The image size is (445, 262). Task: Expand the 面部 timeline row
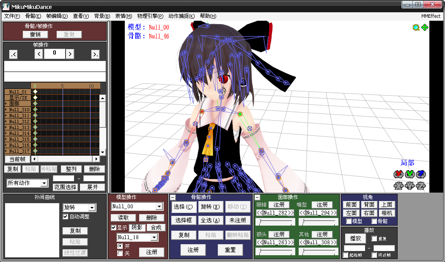(x=5, y=104)
